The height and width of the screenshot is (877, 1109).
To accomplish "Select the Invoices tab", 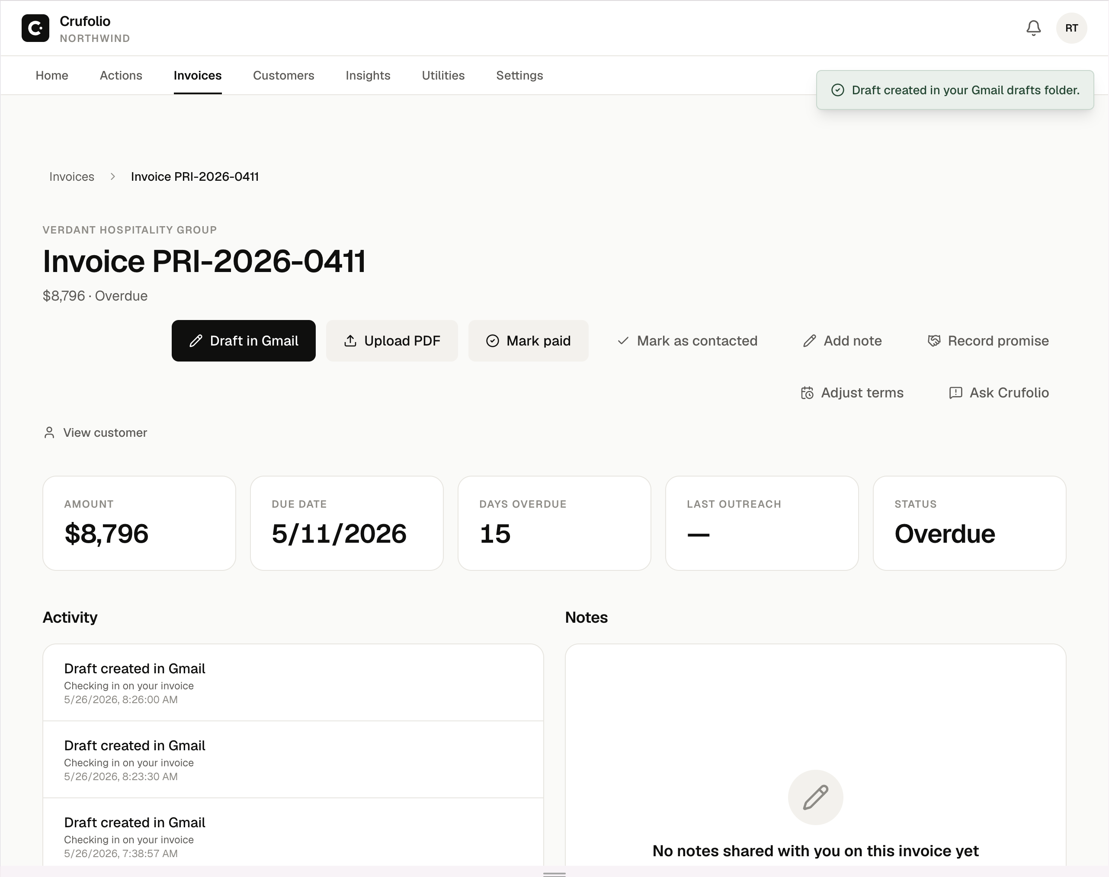I will pos(198,76).
